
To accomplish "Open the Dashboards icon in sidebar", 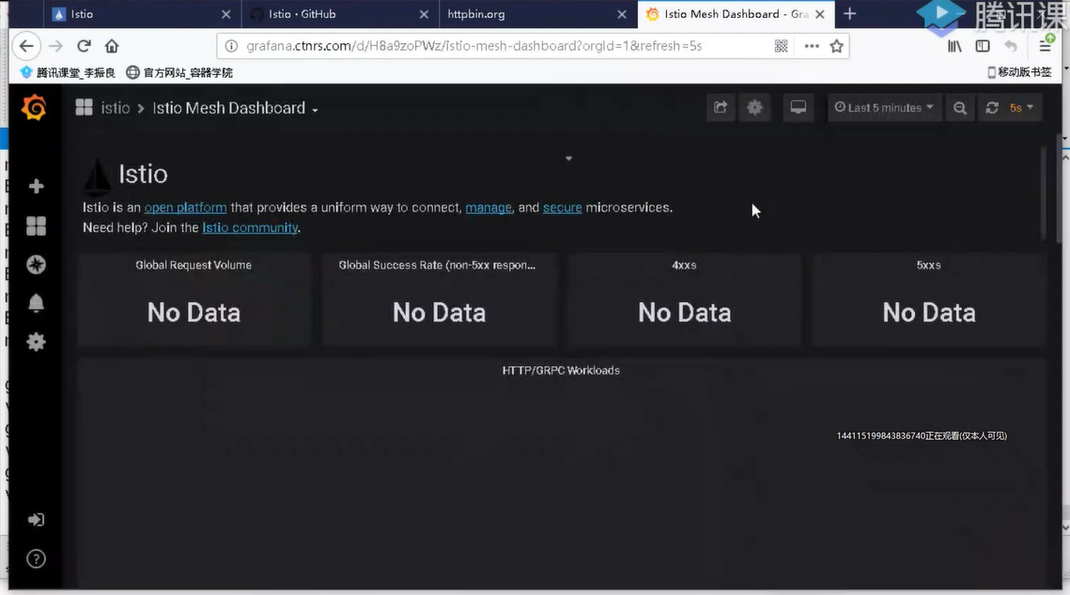I will click(36, 225).
